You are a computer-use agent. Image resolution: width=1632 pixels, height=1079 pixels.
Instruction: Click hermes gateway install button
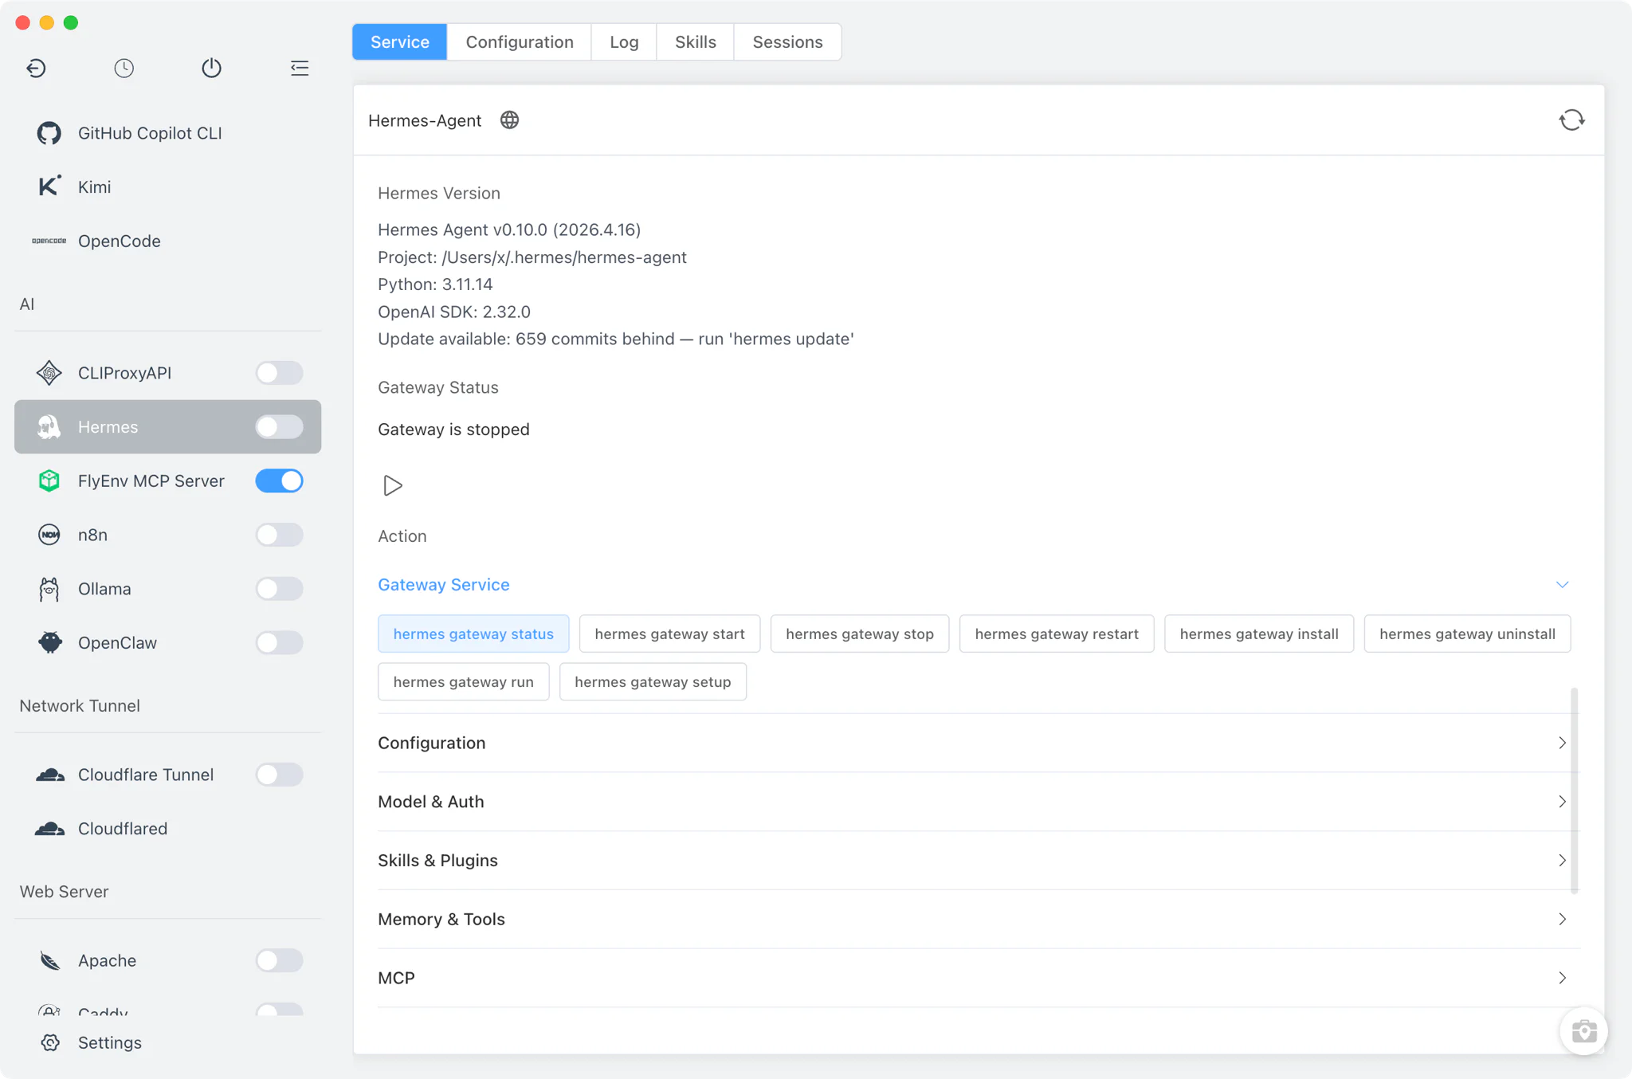point(1259,634)
